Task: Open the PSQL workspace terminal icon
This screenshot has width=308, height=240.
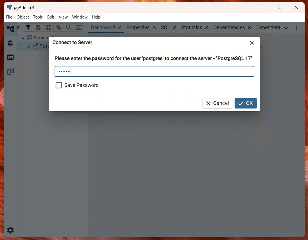Action: click(10, 57)
